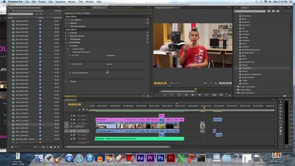
Task: Open After Effects from the Dock
Action: 140,158
